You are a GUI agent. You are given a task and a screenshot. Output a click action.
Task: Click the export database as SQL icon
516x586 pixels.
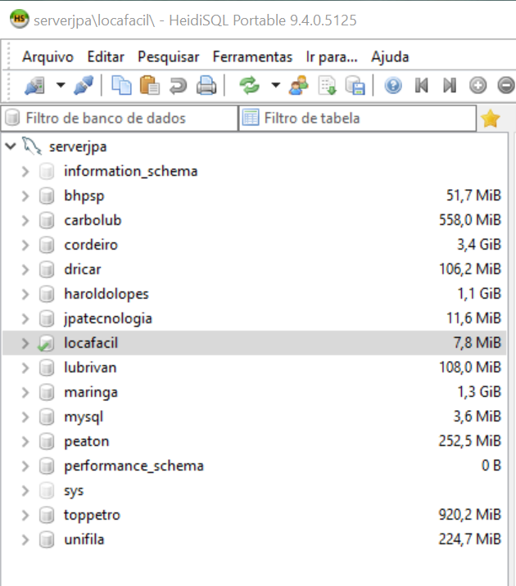pyautogui.click(x=327, y=86)
